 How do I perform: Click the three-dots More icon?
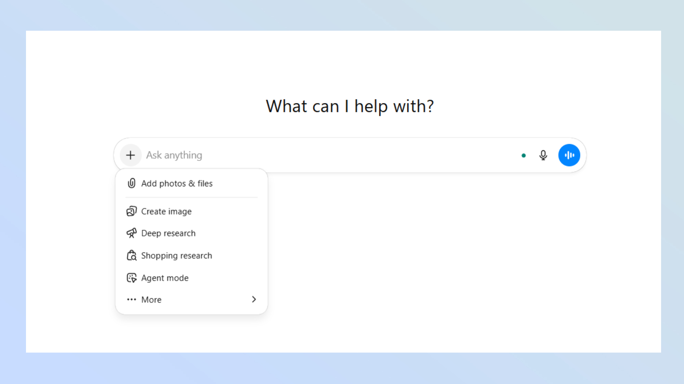132,299
